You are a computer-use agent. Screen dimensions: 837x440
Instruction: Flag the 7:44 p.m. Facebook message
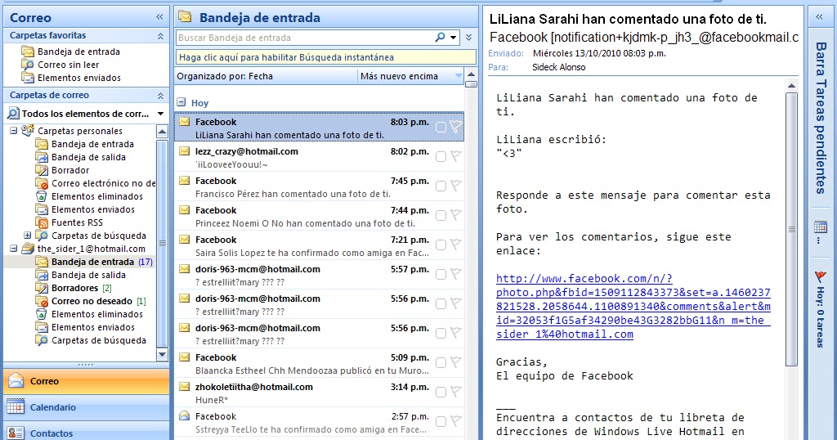[x=455, y=215]
